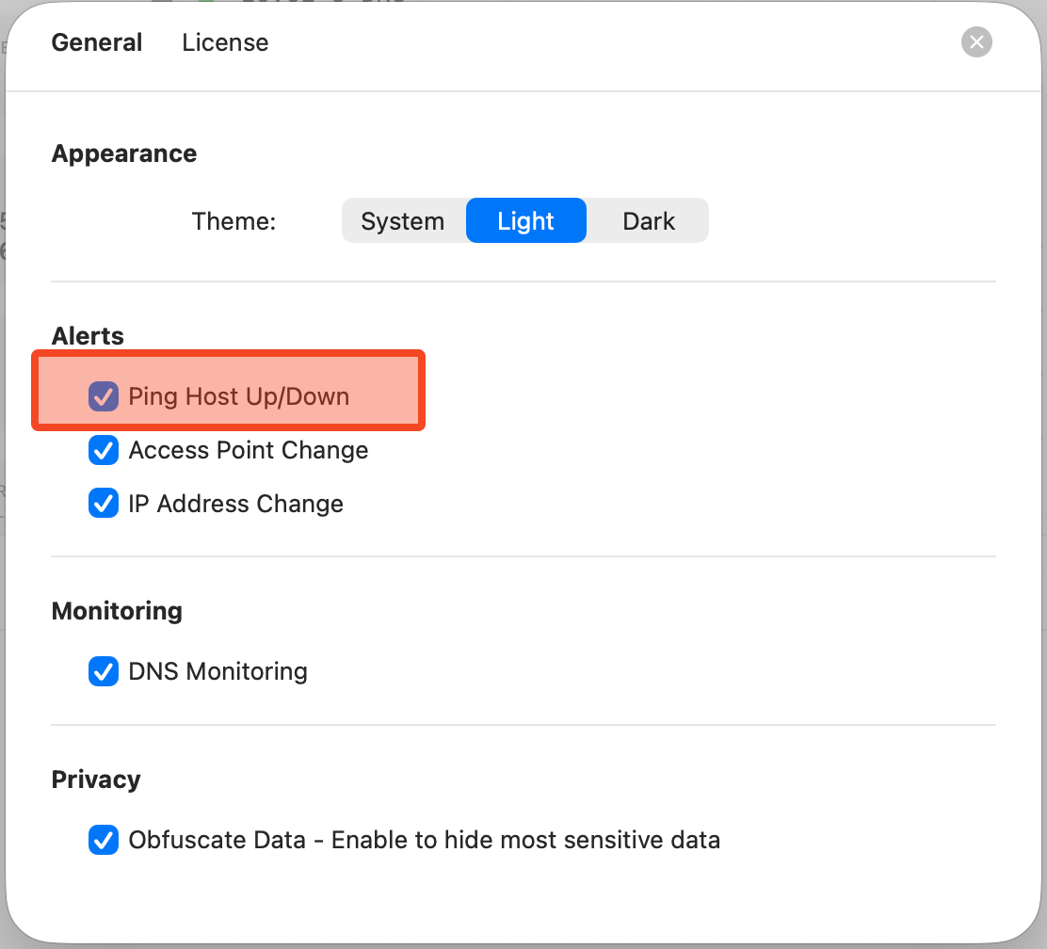Click the "Access Point Change" label text
Screen dimensions: 1047x949
(249, 451)
